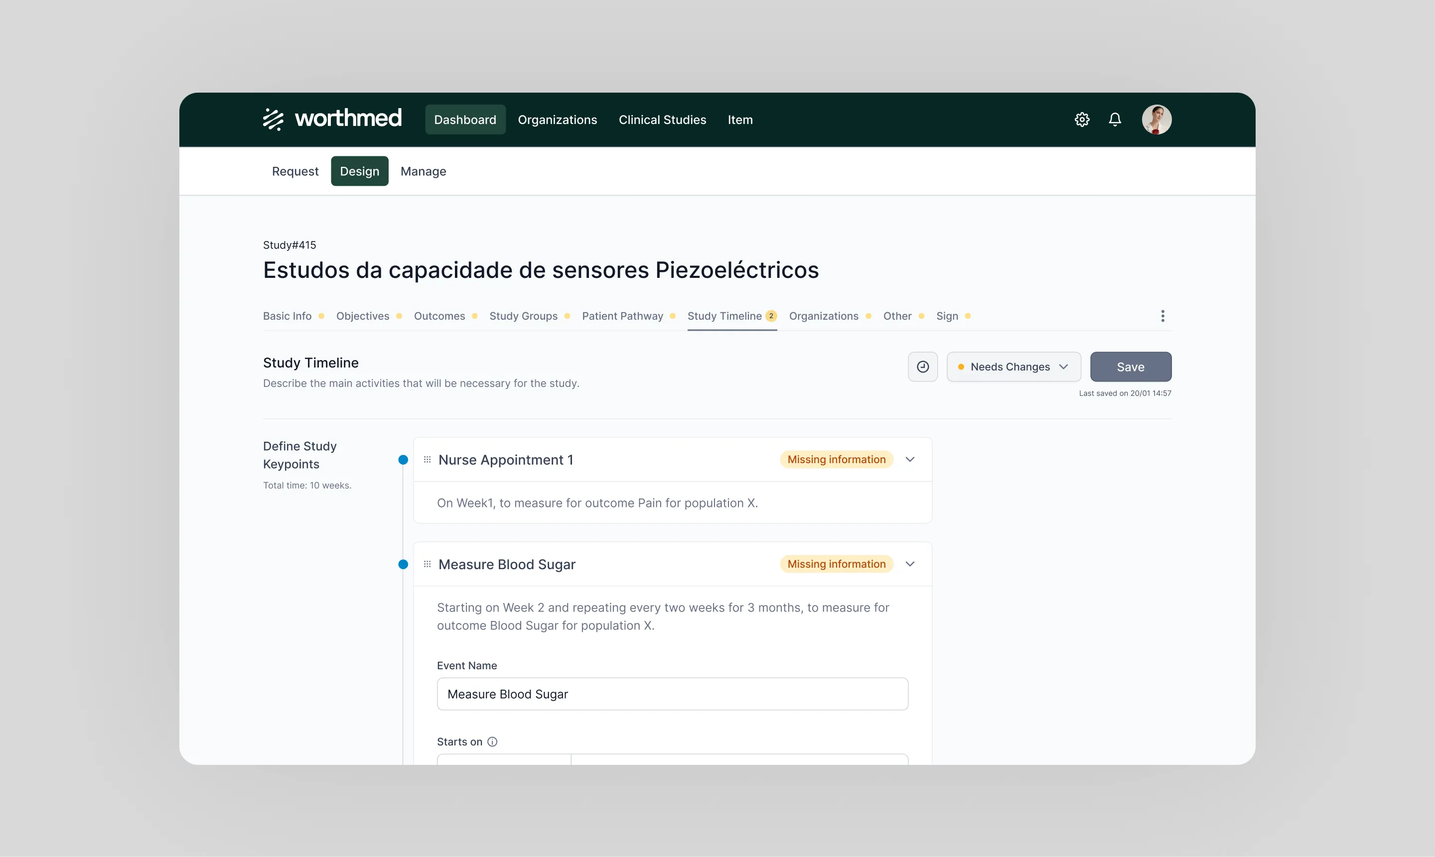Open the Patient Pathway section tab

628,316
